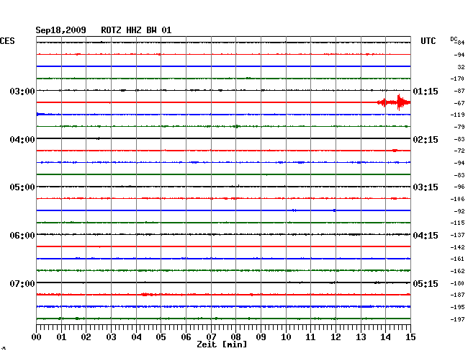Select minute 00 on the time axis
468x356 pixels.
point(37,337)
